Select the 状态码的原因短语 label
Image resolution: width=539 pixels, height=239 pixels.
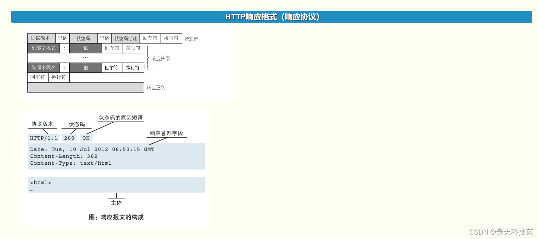[x=121, y=117]
